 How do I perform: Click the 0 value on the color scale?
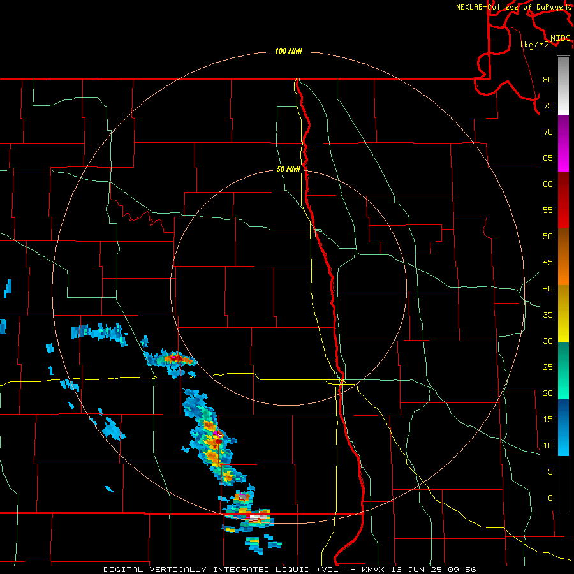point(550,498)
